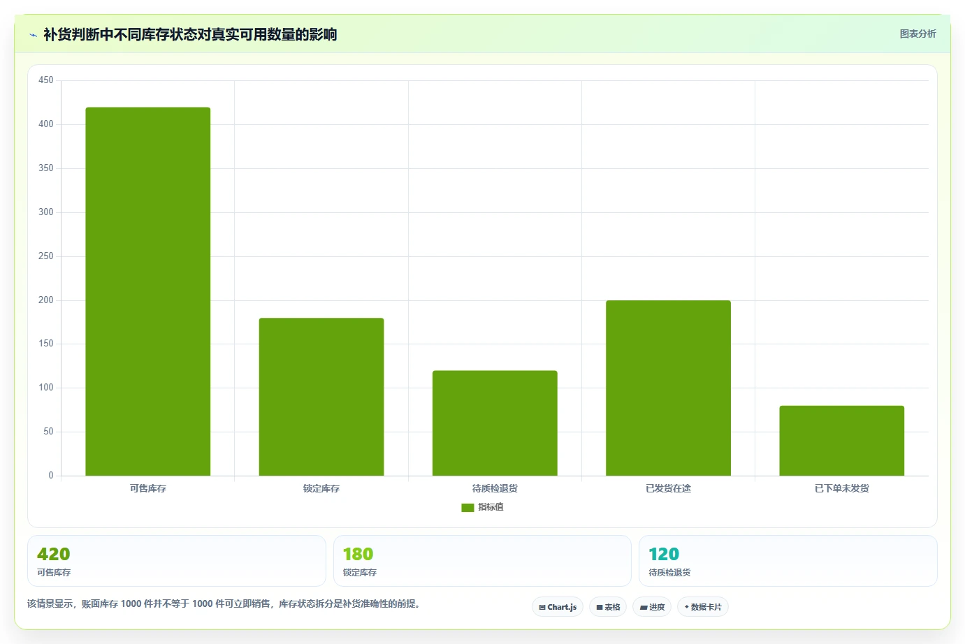Viewport: 965px width, 644px height.
Task: Open the 120 待质检退货 data card
Action: (x=788, y=561)
